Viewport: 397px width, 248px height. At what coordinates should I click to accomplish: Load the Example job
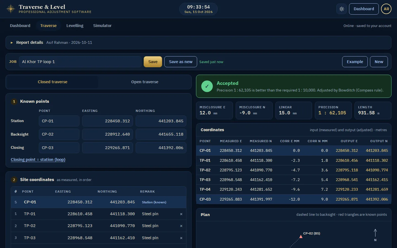355,62
